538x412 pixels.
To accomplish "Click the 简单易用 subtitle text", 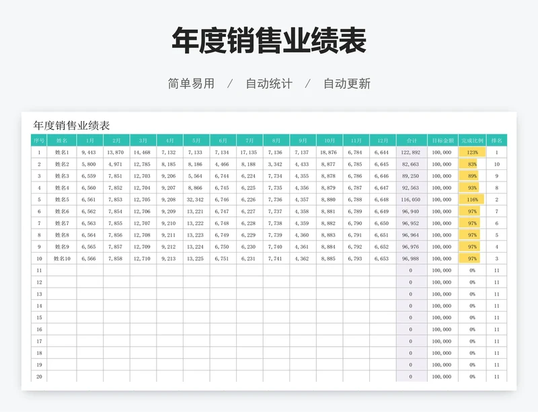I will pos(191,83).
